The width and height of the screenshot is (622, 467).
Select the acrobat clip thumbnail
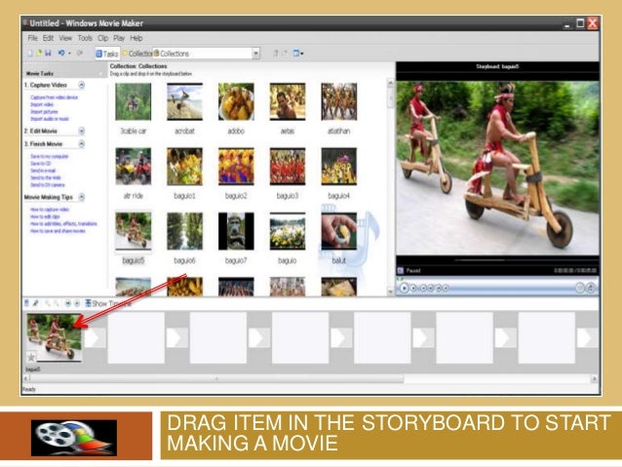184,101
